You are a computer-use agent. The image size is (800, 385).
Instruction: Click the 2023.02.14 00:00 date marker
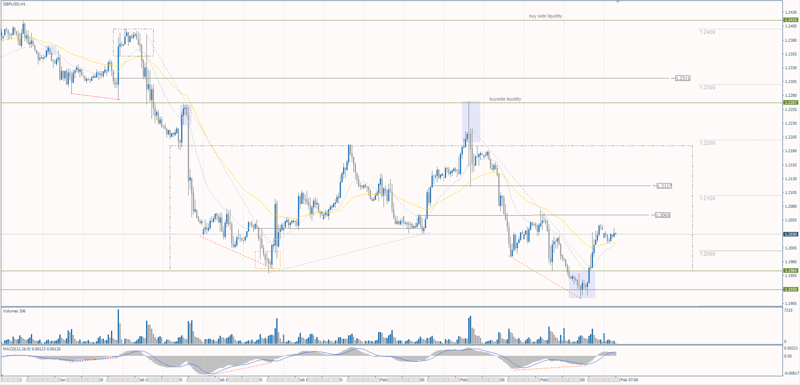pos(444,380)
